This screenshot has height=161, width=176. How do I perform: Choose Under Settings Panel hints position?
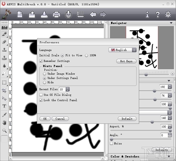coord(45,78)
